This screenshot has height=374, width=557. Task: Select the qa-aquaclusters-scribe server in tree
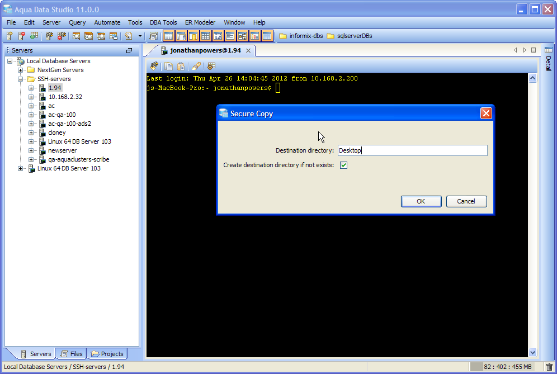pos(78,159)
